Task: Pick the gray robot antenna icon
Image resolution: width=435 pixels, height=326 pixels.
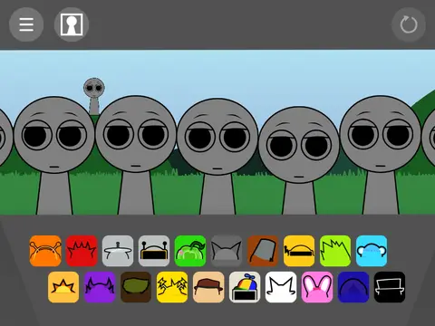Action: pyautogui.click(x=154, y=251)
